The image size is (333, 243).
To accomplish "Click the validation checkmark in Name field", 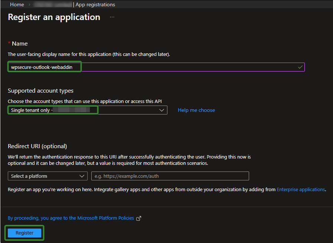I will click(x=300, y=67).
